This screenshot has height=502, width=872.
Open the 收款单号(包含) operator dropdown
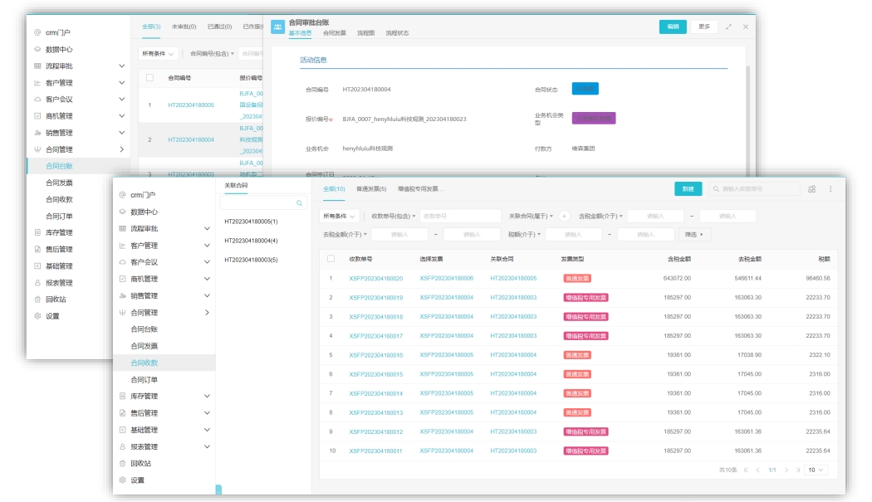tap(393, 217)
